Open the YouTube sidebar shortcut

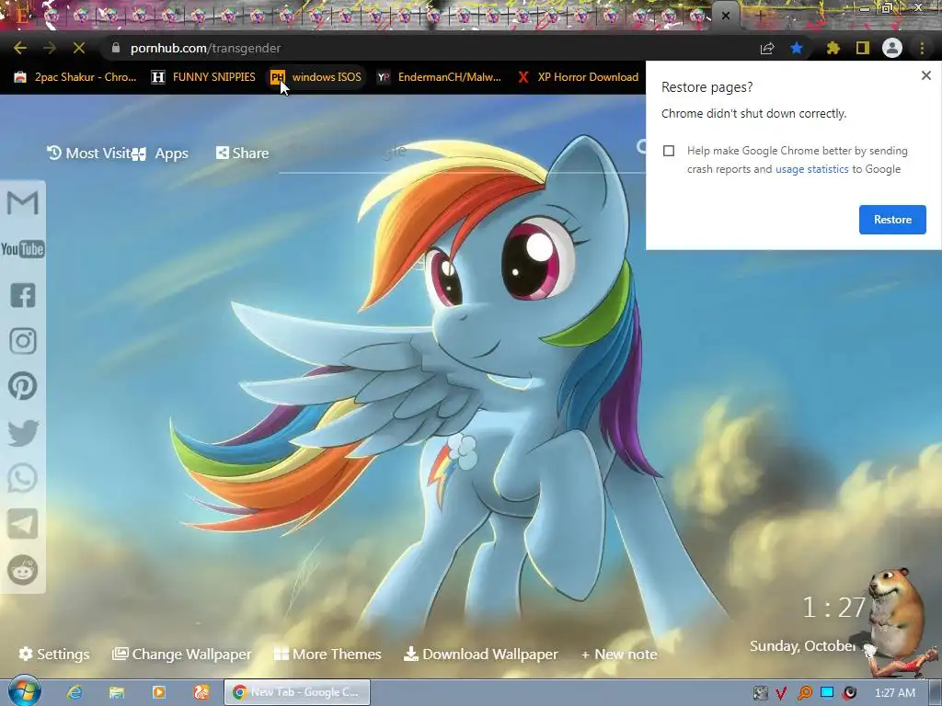click(23, 249)
